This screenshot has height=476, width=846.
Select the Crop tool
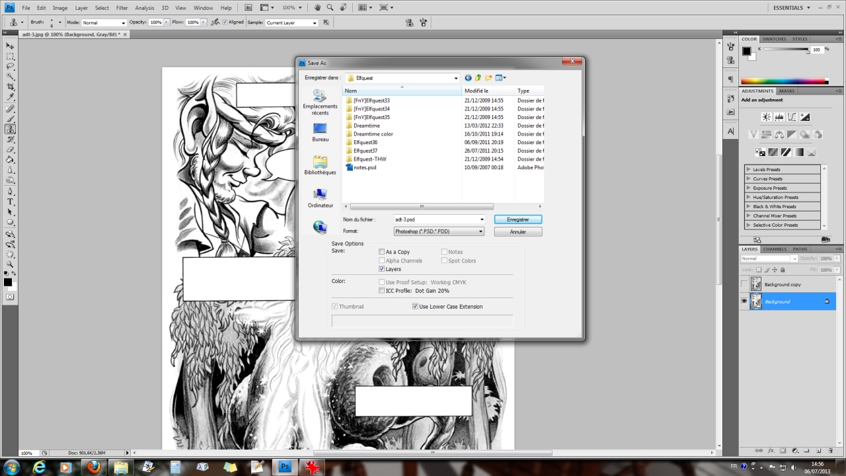(x=11, y=87)
